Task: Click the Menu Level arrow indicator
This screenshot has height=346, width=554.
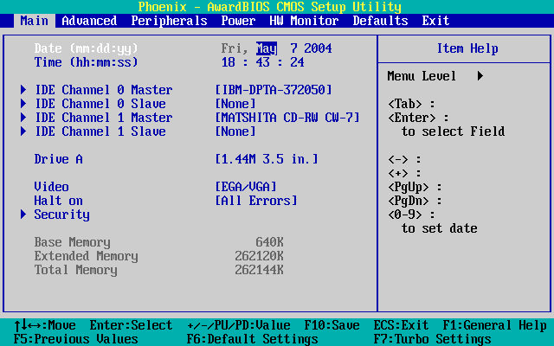Action: [x=480, y=76]
